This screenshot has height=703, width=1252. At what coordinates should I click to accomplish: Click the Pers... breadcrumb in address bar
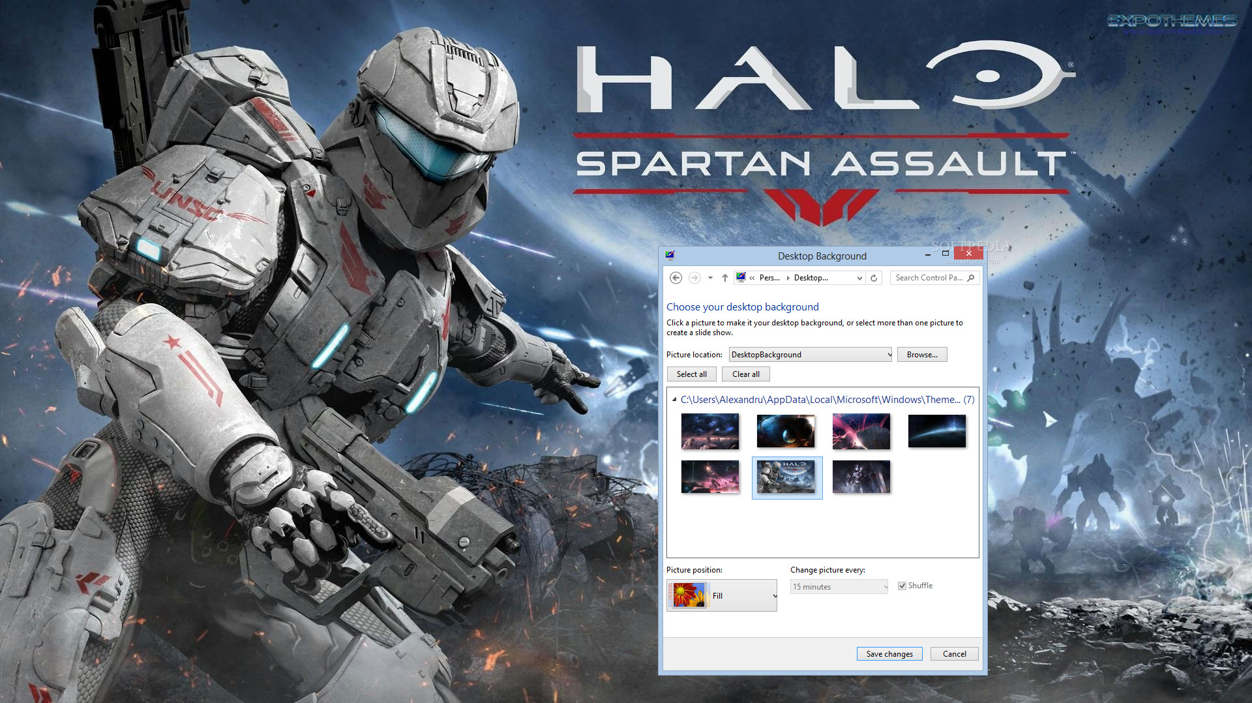coord(769,278)
